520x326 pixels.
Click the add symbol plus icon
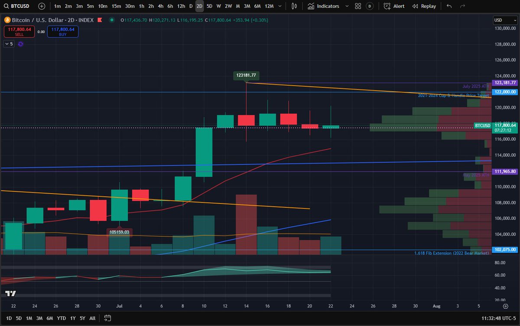(42, 6)
